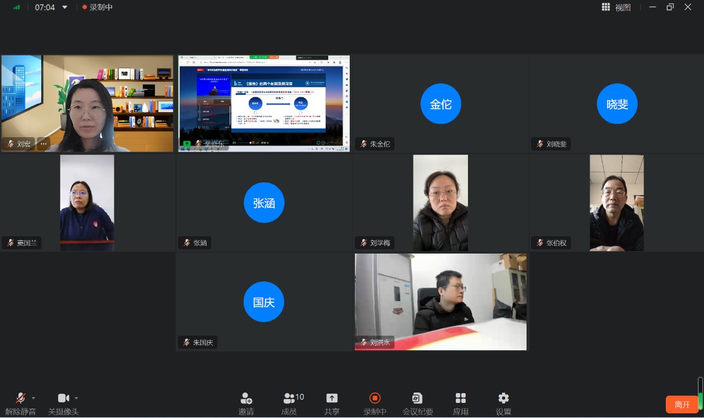This screenshot has width=704, height=418.
Task: Open the 成员 members list
Action: coord(289,398)
